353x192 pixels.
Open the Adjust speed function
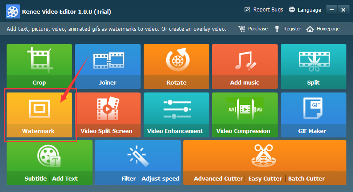[160, 179]
